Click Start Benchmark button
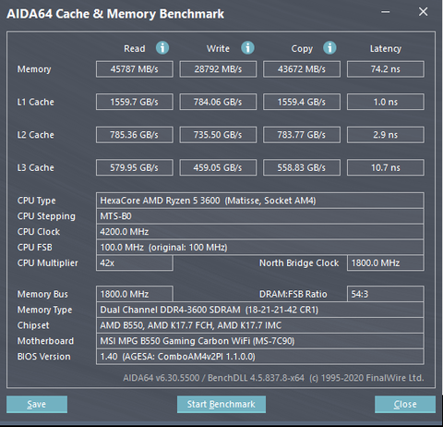The image size is (443, 427). pos(221,404)
